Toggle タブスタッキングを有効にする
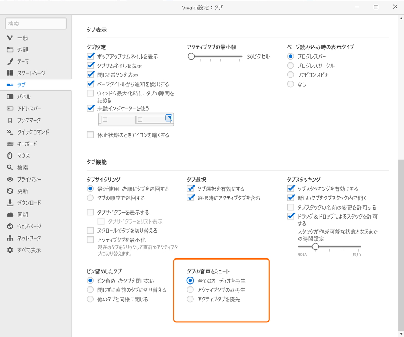Viewport: 404px width, 337px height. coord(291,189)
